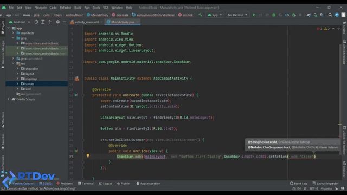Click the onClick override gutter icon
This screenshot has height=195, width=347.
click(x=76, y=151)
